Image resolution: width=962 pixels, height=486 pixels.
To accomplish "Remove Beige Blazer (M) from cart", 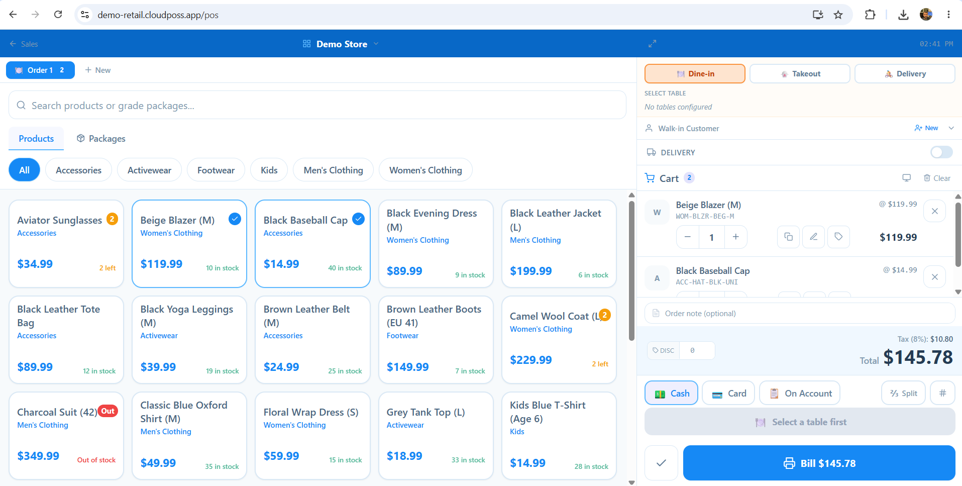I will point(934,211).
